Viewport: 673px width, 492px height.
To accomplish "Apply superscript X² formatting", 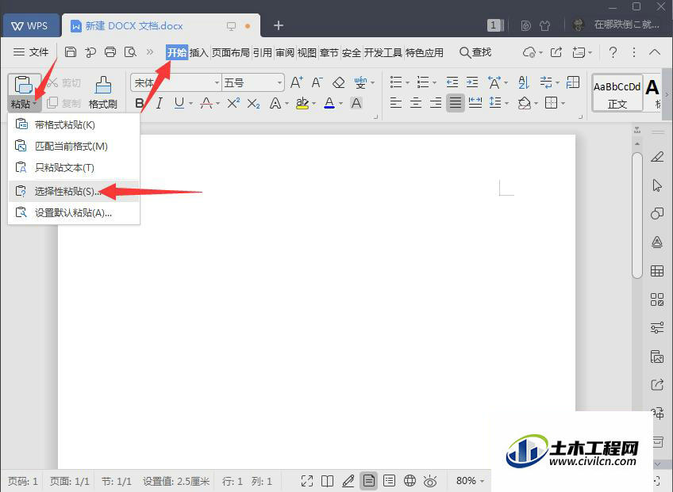I will pos(233,103).
